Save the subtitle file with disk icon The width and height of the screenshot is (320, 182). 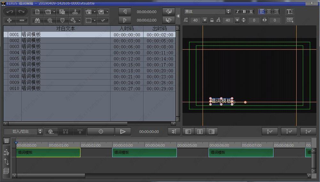[62, 12]
